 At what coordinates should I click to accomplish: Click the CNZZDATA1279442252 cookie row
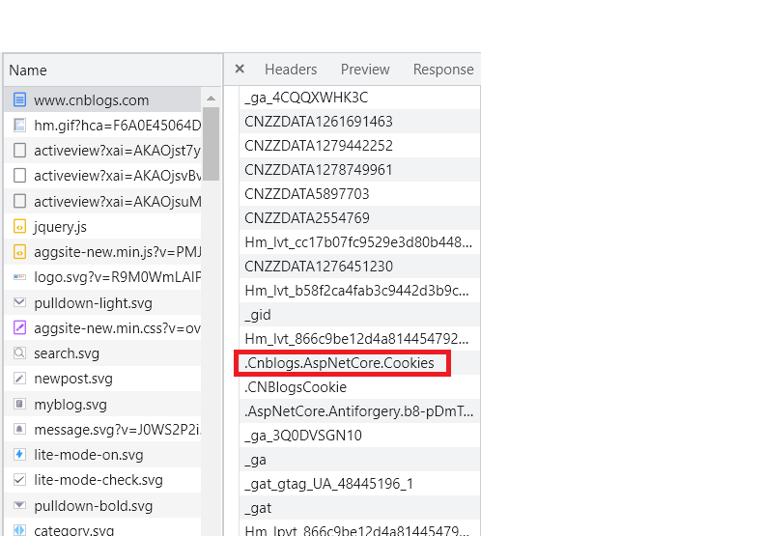[x=359, y=146]
